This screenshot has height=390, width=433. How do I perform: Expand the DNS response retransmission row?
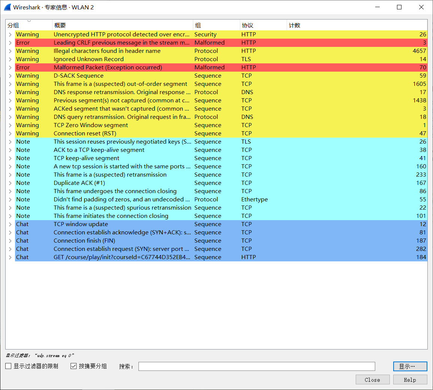(x=10, y=92)
